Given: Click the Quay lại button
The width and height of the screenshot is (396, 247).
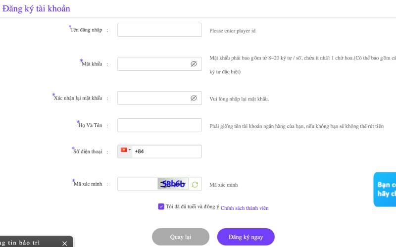Looking at the screenshot, I should tap(181, 237).
